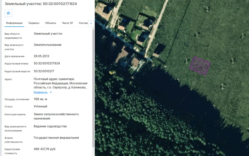The width and height of the screenshot is (249, 156).
Task: Open the Объекты tab
Action: (51, 23)
